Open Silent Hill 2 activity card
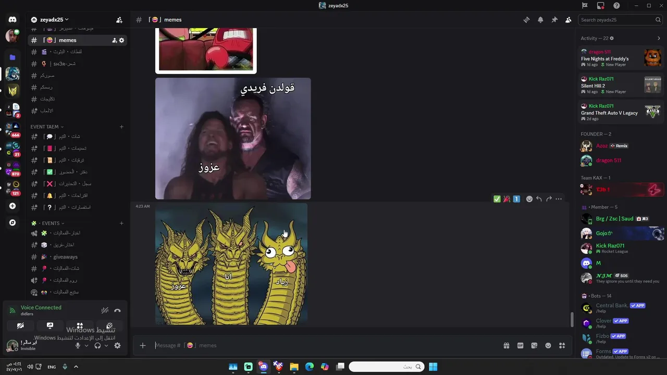667x375 pixels. [x=621, y=85]
